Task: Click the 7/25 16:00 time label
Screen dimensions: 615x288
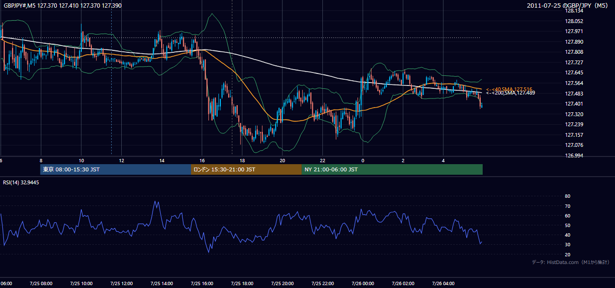Action: click(x=202, y=284)
